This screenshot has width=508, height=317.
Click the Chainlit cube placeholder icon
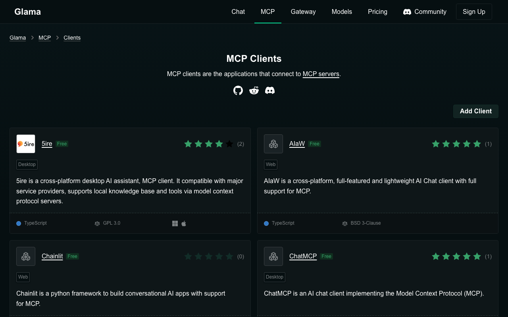[26, 256]
